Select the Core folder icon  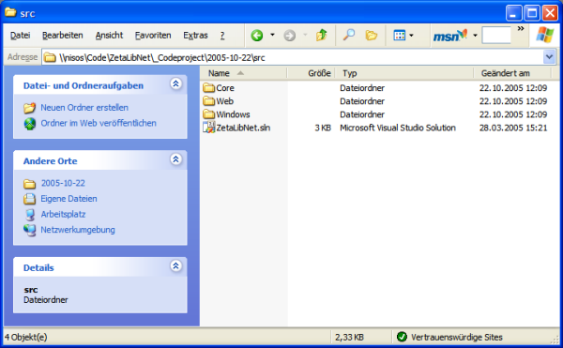[208, 88]
